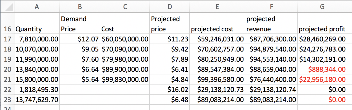
Task: Select column D header
Action: [169, 7]
